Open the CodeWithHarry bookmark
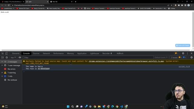The image size is (194, 109). [8, 8]
